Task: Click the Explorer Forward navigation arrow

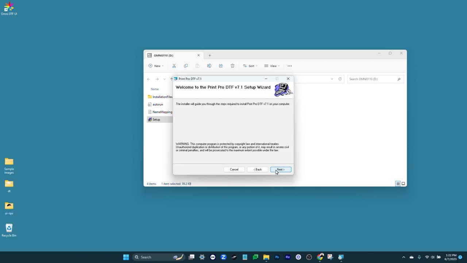Action: [x=157, y=79]
